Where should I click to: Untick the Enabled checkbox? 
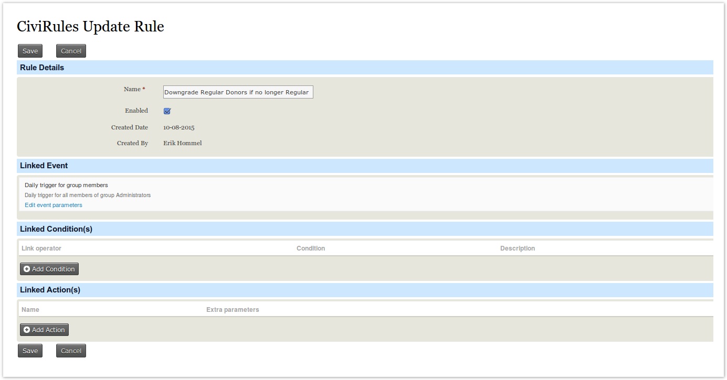[x=167, y=111]
